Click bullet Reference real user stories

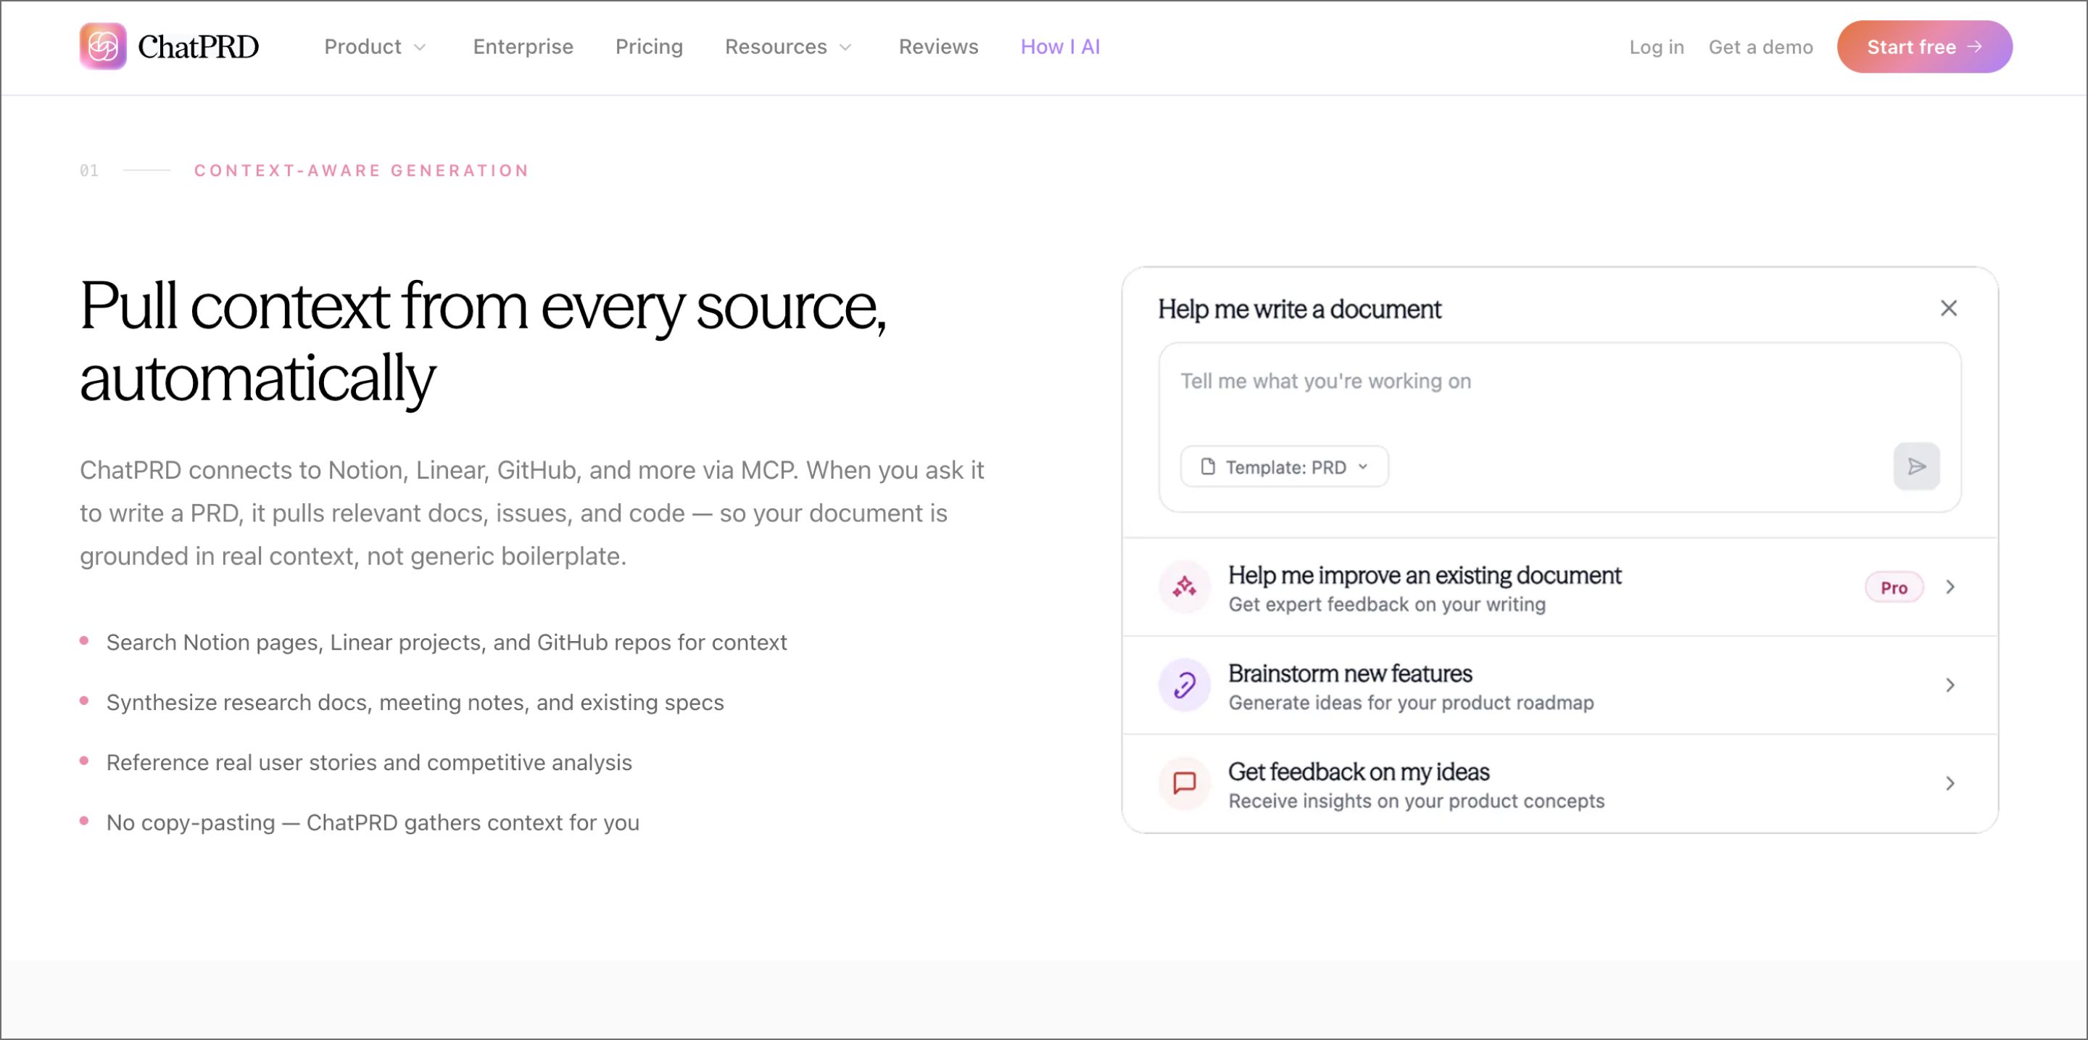click(369, 763)
